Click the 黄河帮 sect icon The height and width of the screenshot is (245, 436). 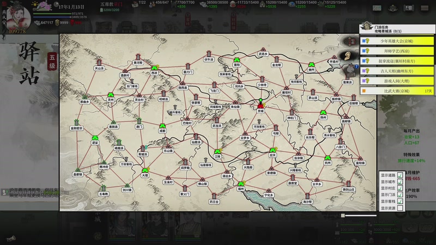[x=138, y=58]
